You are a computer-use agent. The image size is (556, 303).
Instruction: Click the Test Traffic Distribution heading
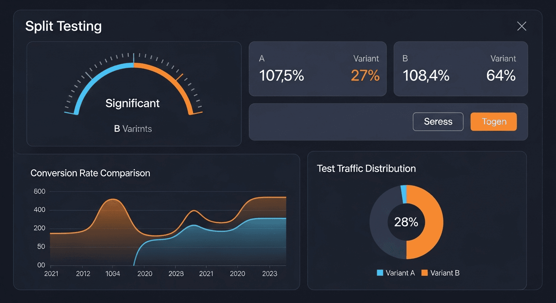click(x=366, y=168)
